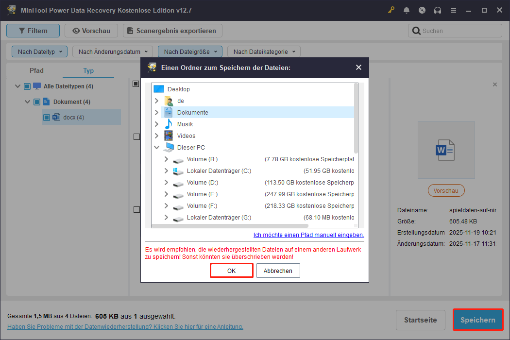The image size is (510, 340).
Task: Expand the 'de' folder in dialog
Action: [156, 101]
